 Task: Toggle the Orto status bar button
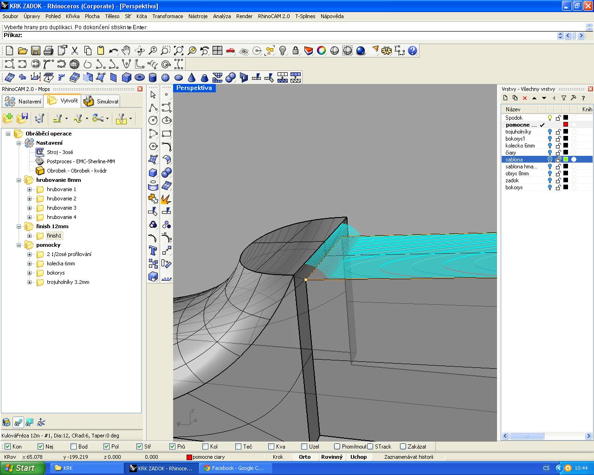tap(305, 457)
